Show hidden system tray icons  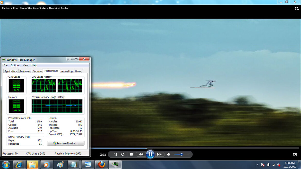257,165
